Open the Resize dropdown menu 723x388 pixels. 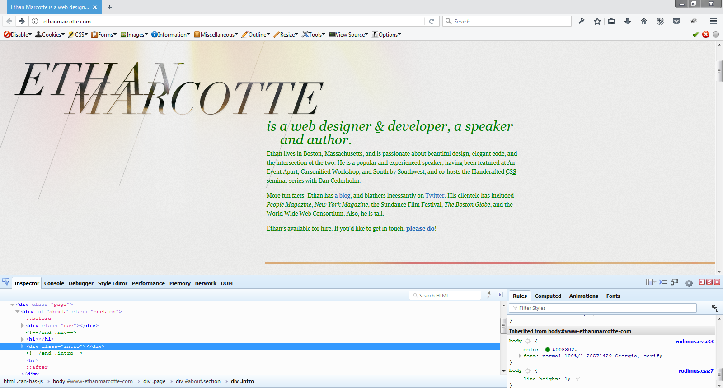point(286,34)
